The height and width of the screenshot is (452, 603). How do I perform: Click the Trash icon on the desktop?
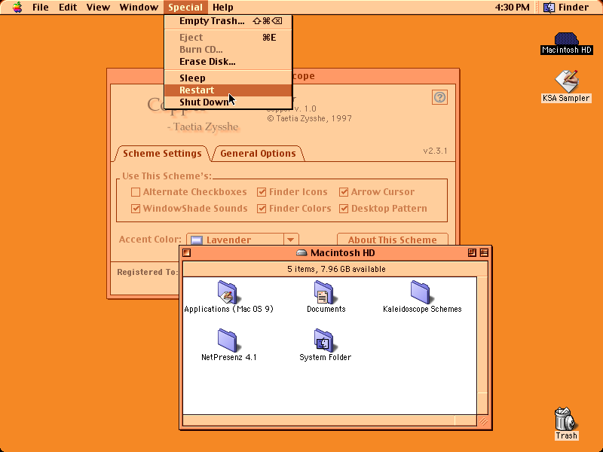pyautogui.click(x=566, y=419)
